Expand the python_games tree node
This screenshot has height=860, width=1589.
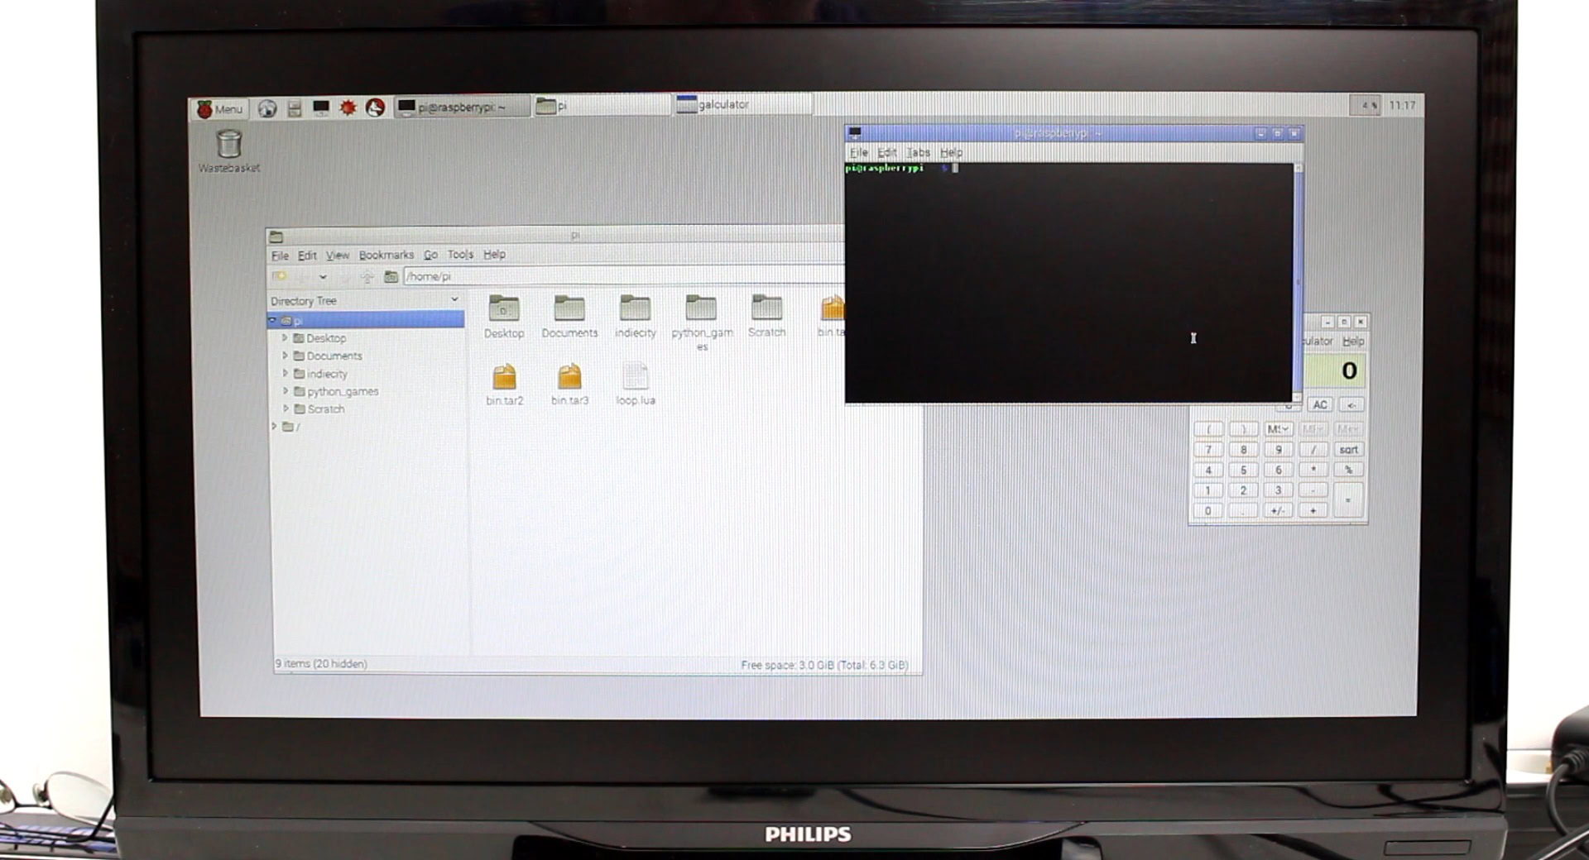[286, 391]
